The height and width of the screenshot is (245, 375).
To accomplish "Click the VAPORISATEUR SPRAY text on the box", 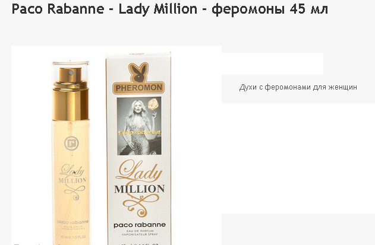I will point(140,234).
